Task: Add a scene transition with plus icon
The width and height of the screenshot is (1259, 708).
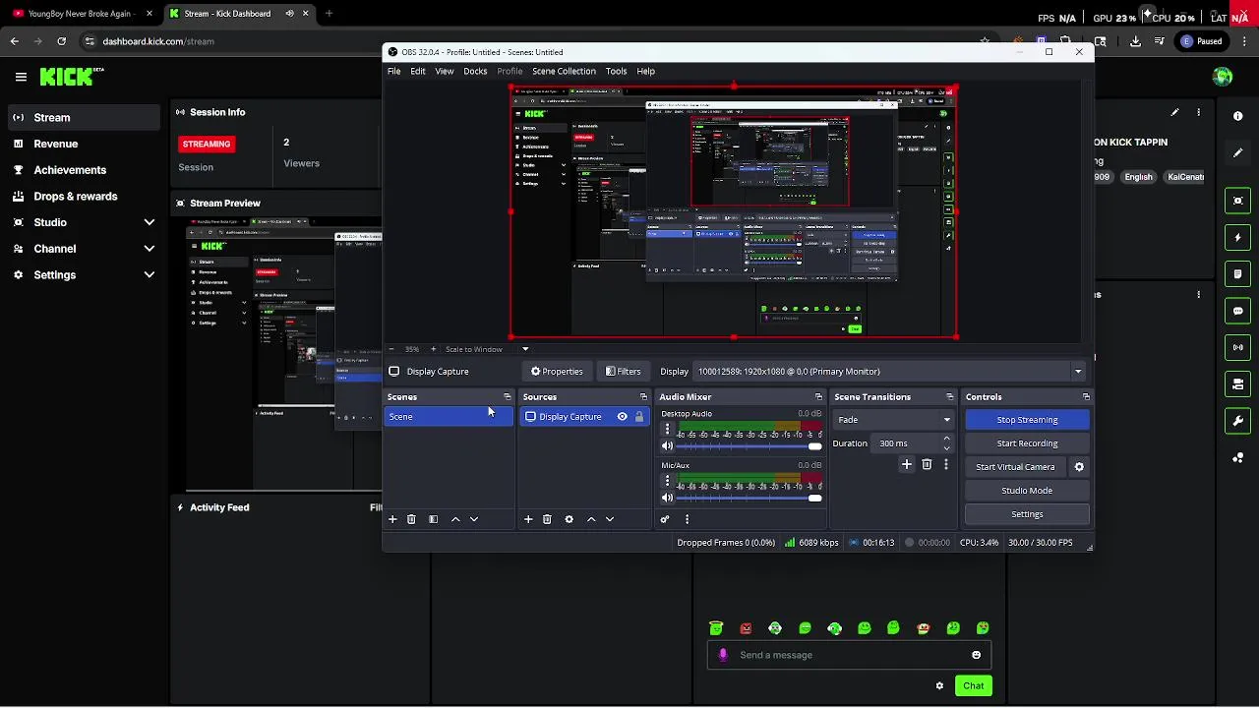Action: click(x=907, y=464)
